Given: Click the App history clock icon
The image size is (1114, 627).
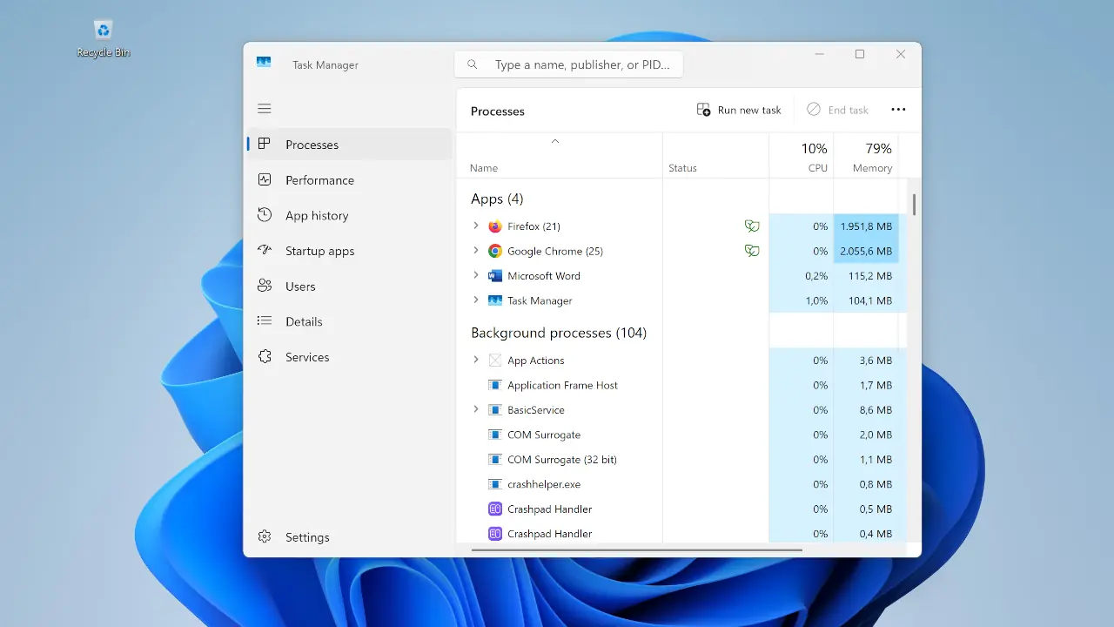Looking at the screenshot, I should tap(265, 215).
